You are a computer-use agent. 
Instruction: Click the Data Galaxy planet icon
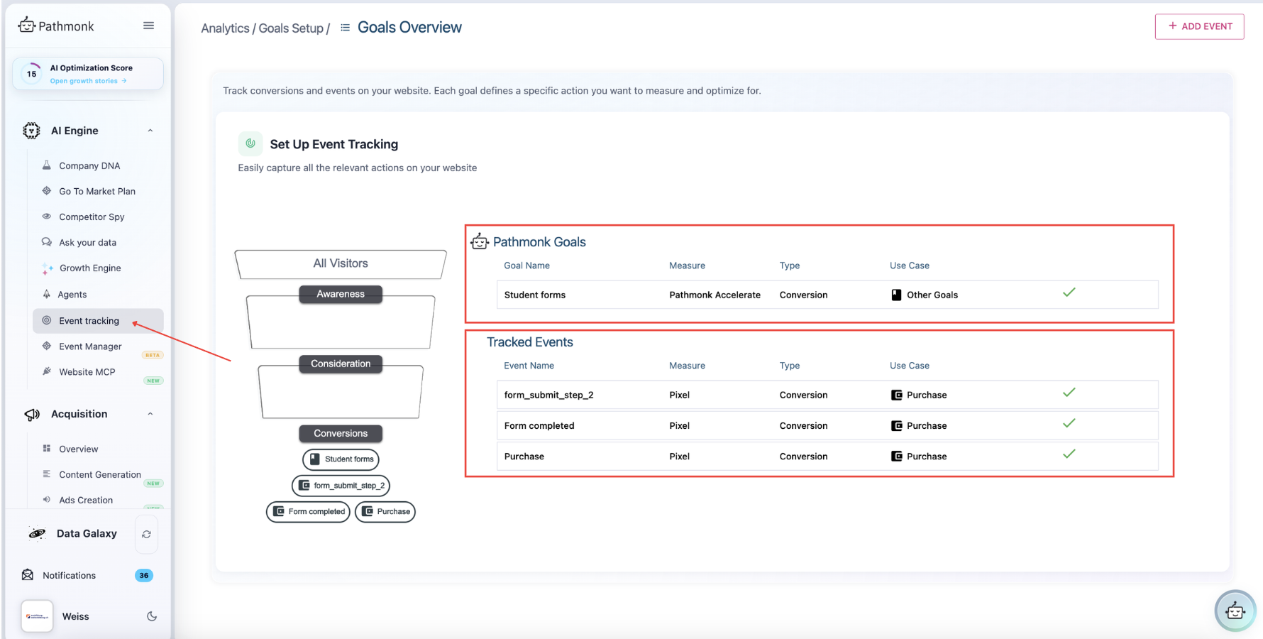[x=37, y=533]
